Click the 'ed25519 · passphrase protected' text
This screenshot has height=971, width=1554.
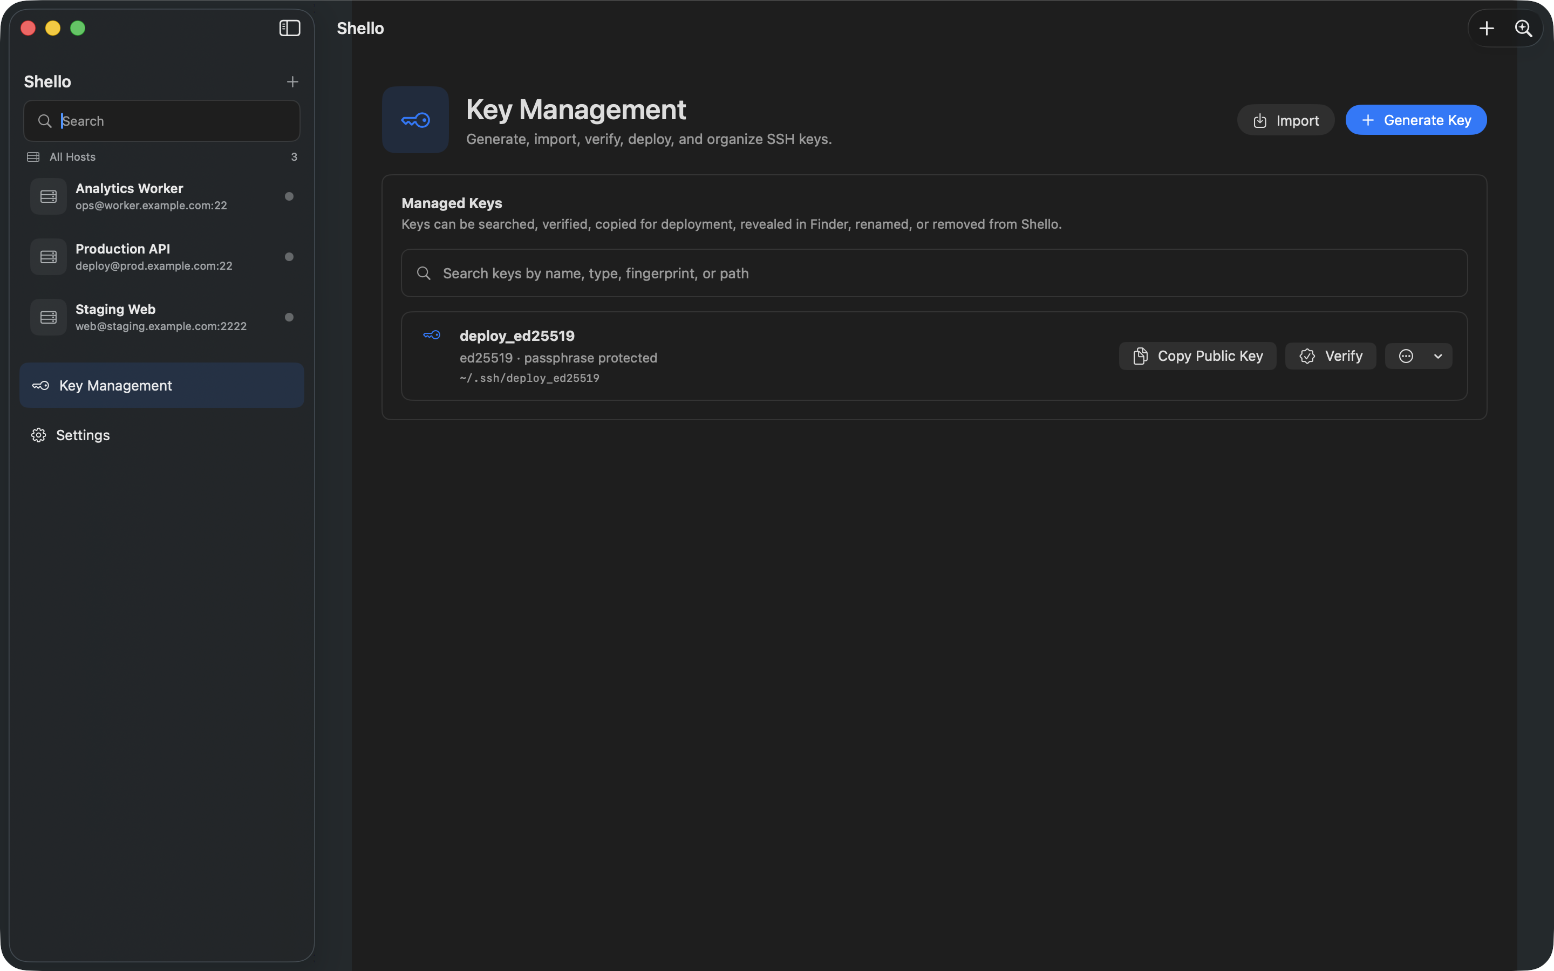coord(558,358)
